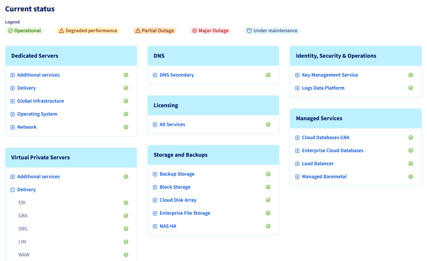Open the Cloud Disk Array link
Image resolution: width=427 pixels, height=261 pixels.
point(178,200)
